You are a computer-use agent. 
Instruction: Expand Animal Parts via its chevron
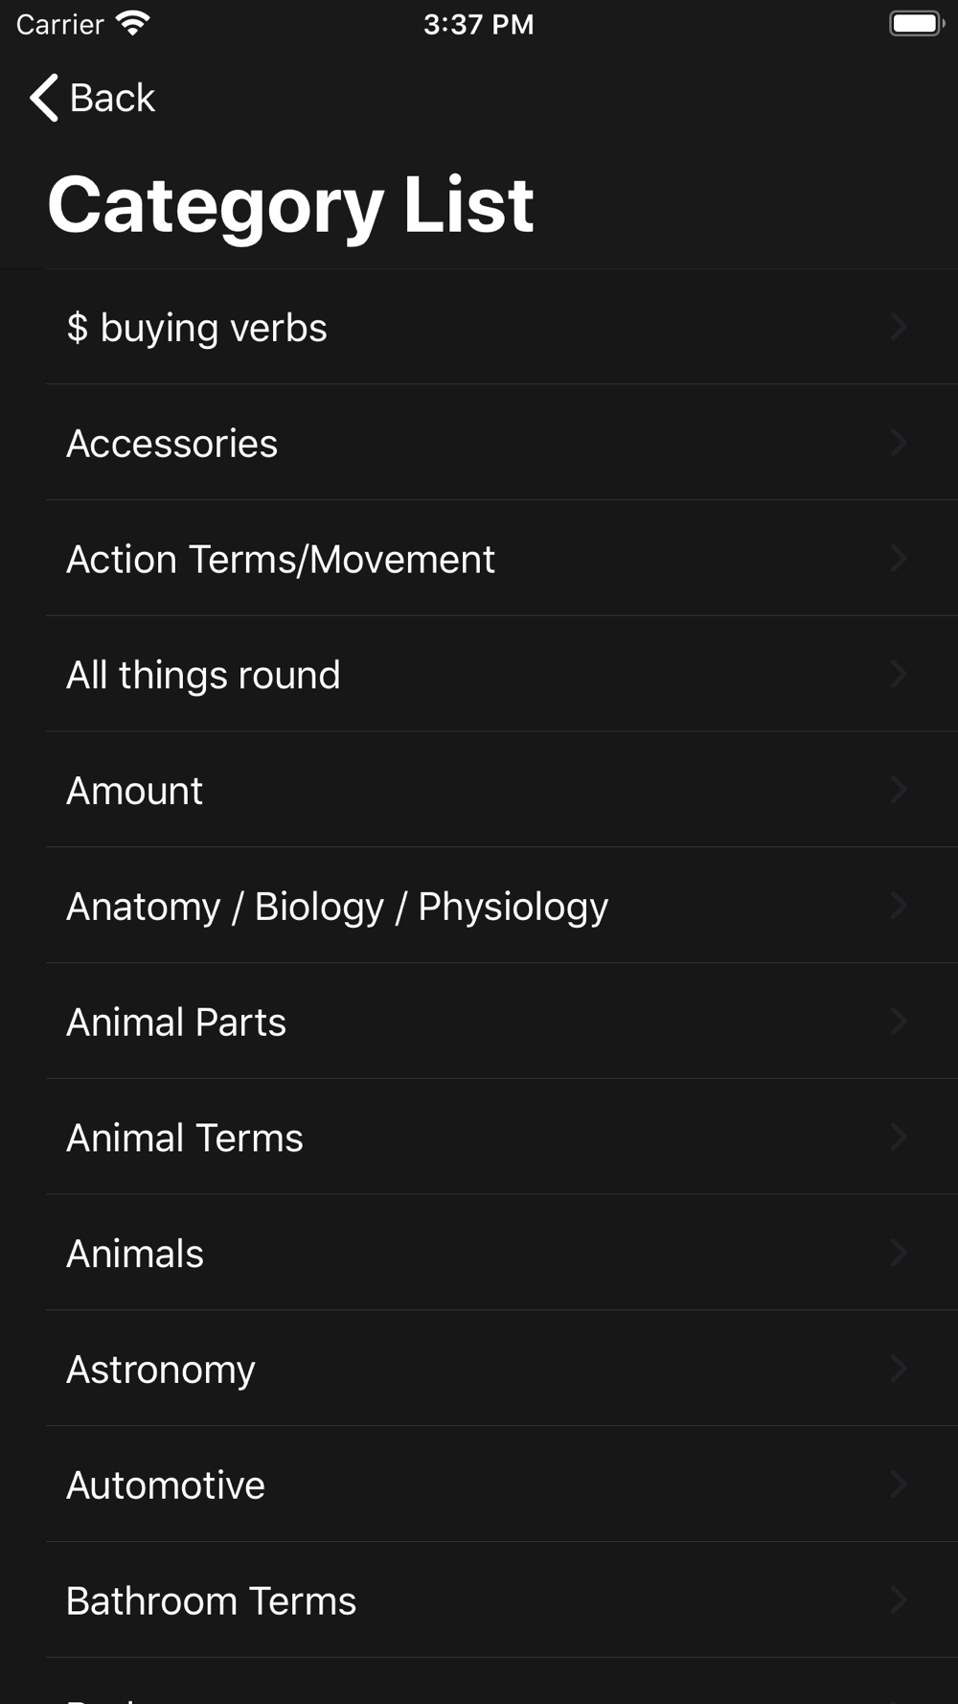(x=898, y=1022)
